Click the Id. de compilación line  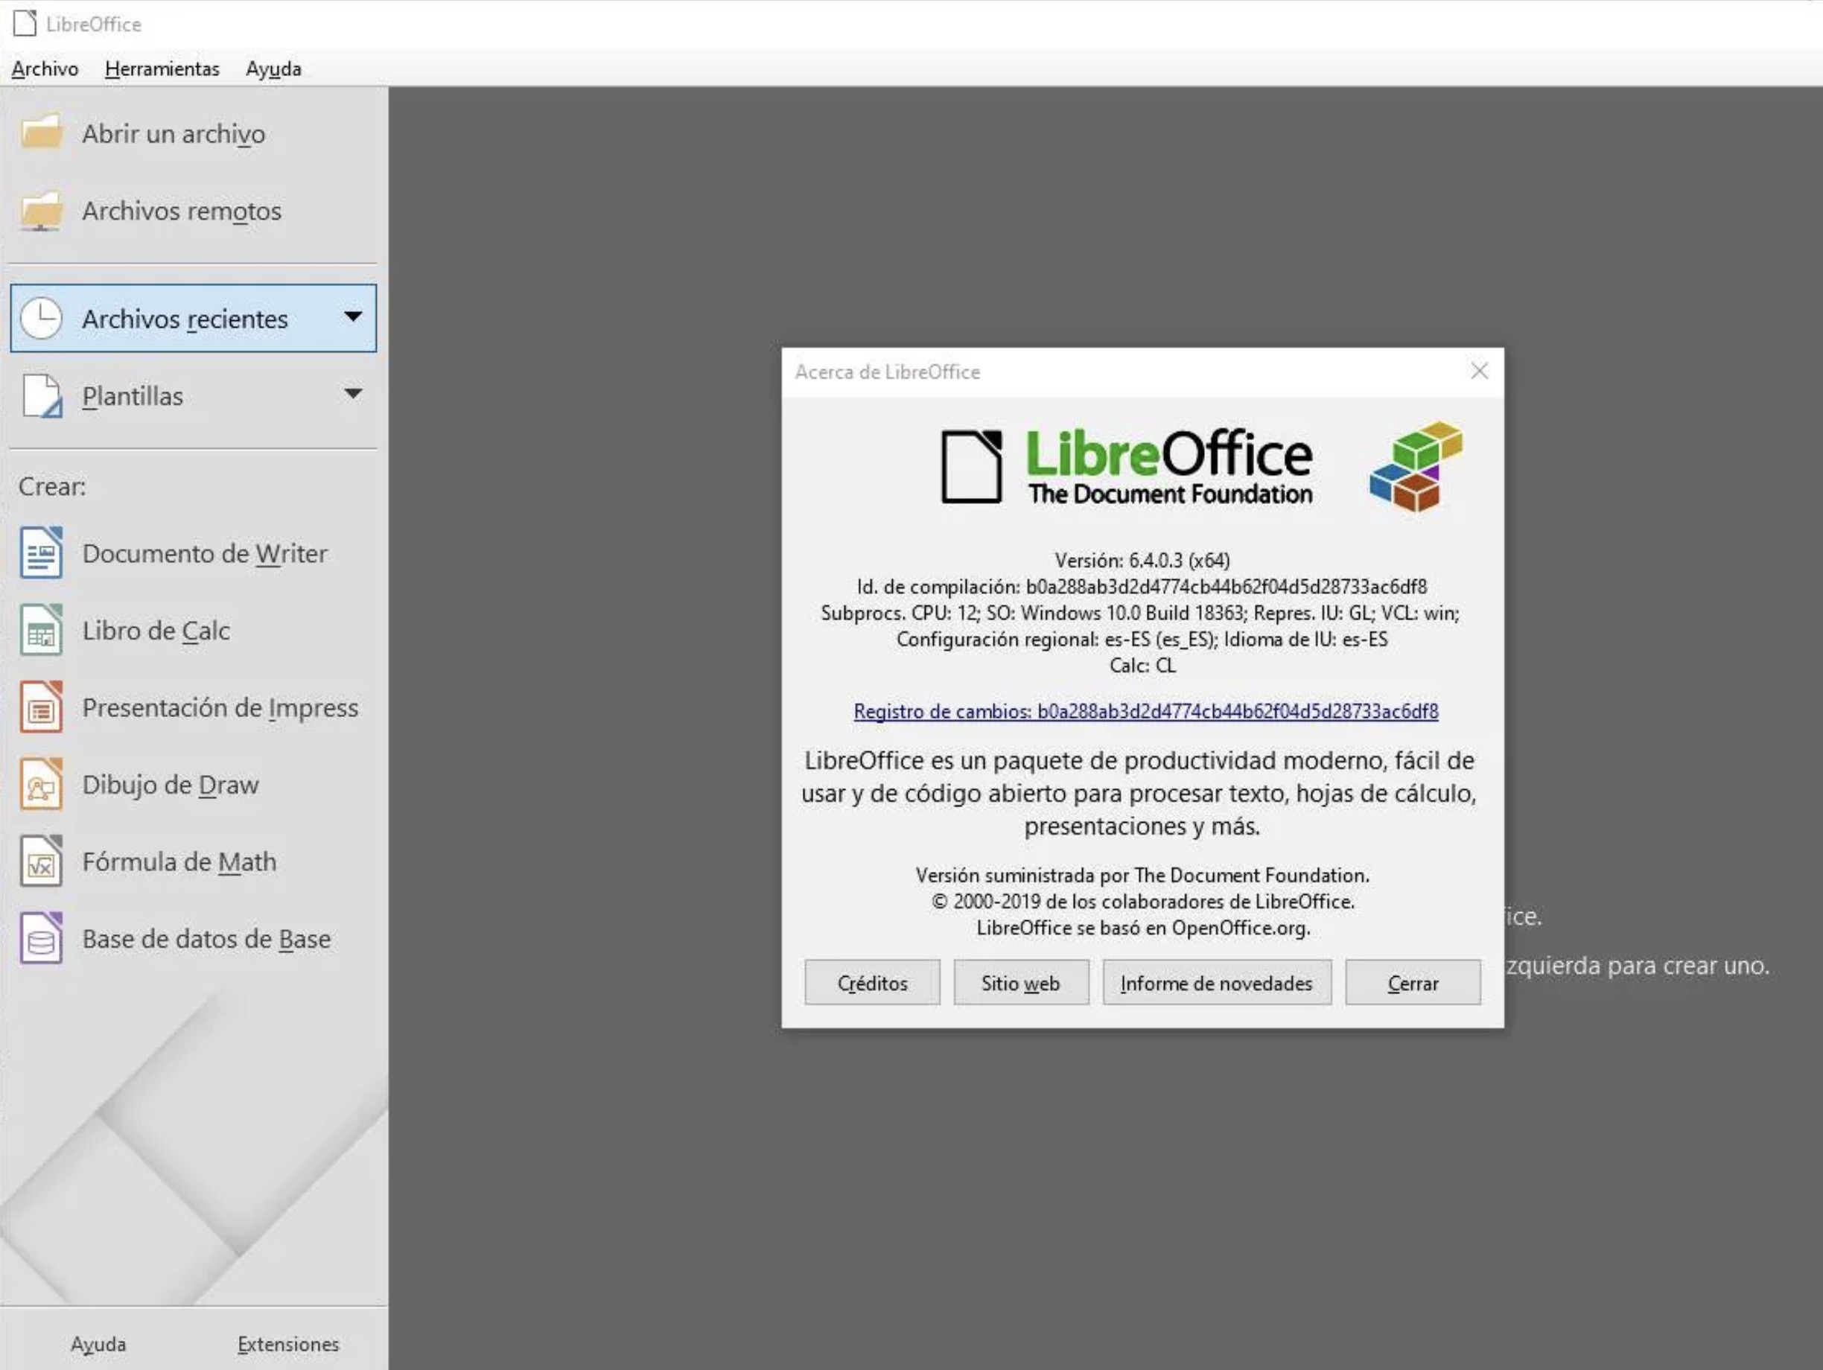tap(1142, 587)
